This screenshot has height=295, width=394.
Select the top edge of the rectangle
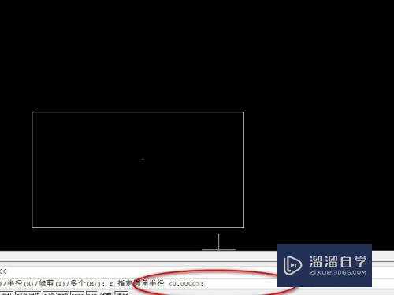(x=138, y=112)
